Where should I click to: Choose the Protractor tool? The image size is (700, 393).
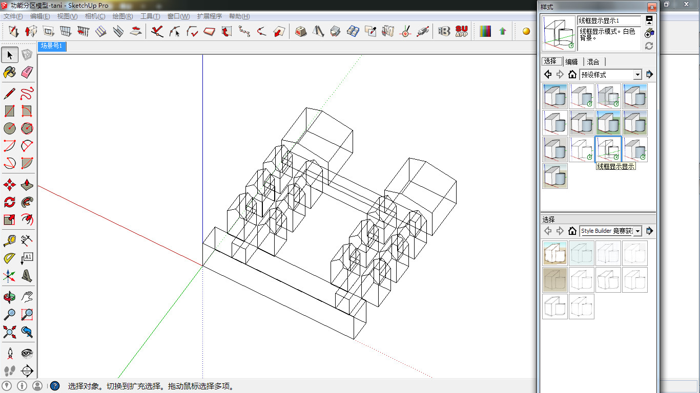pos(10,258)
